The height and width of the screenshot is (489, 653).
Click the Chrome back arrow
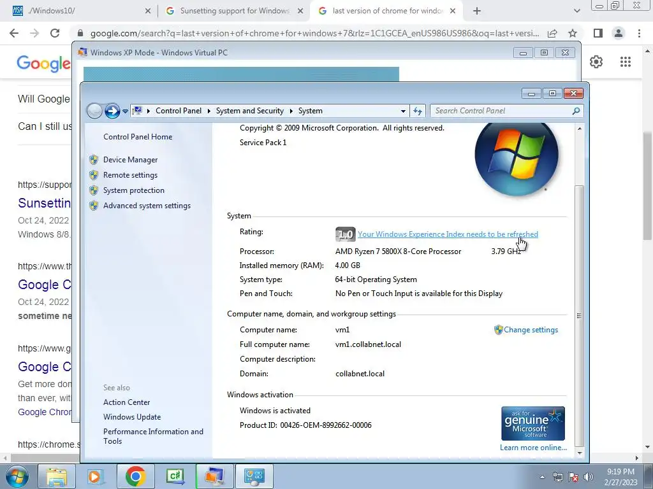pos(14,33)
